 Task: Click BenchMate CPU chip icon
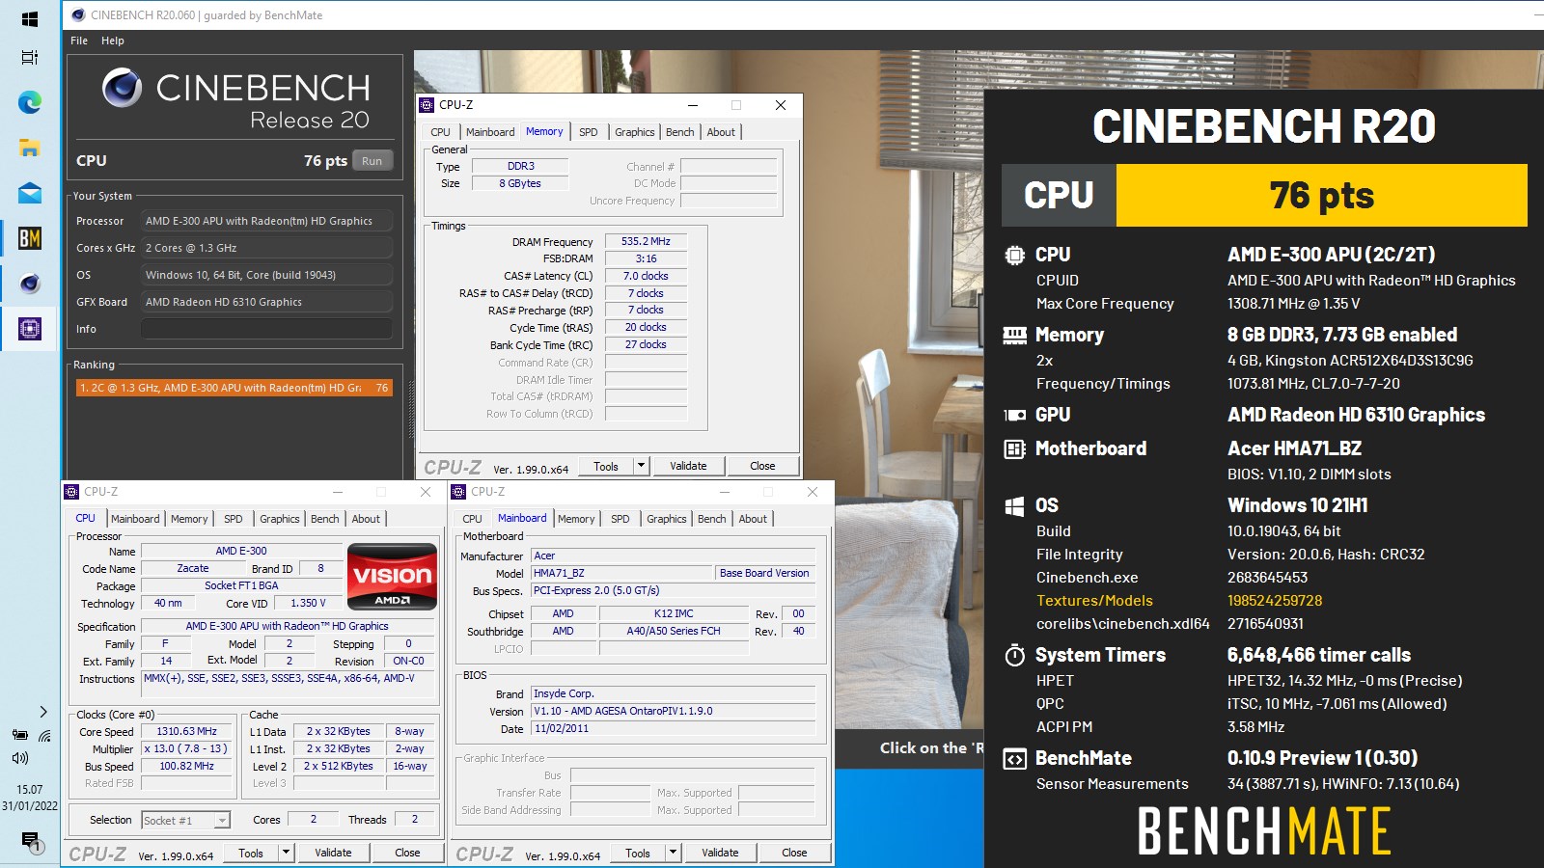coord(1014,255)
